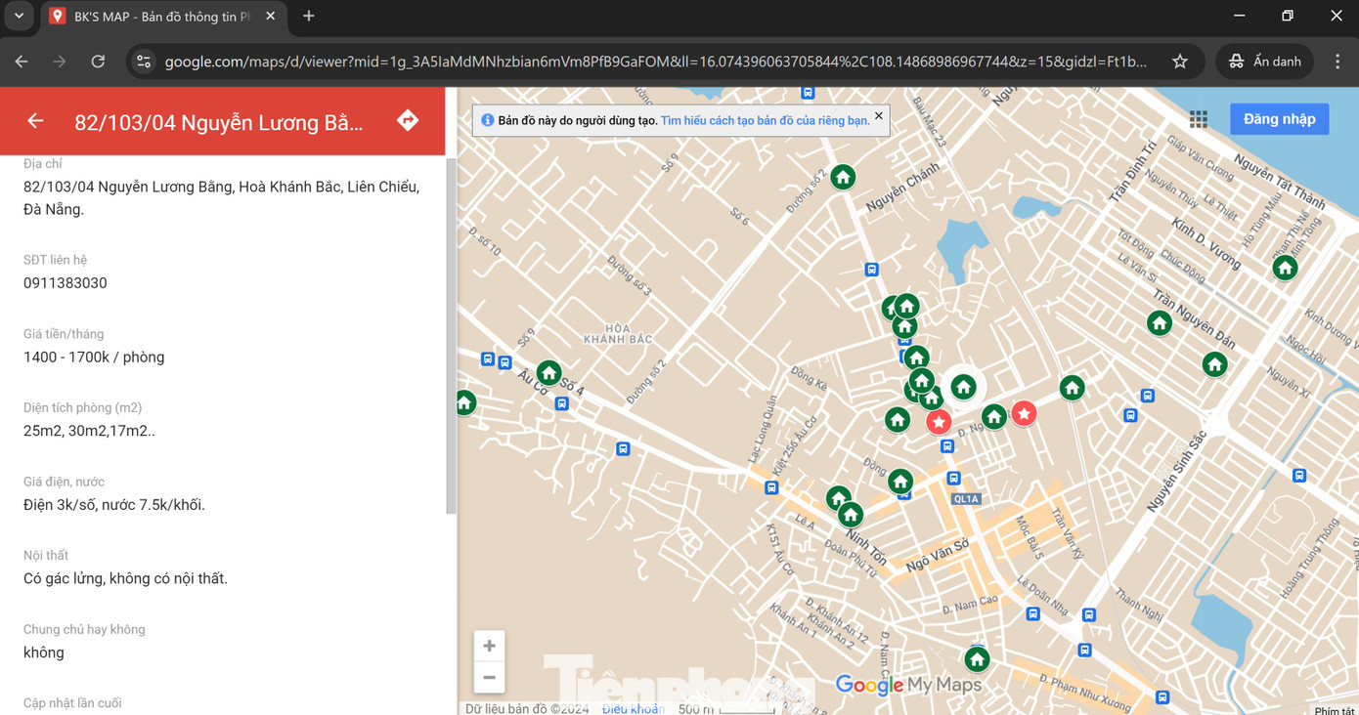The image size is (1359, 715).
Task: Open Chrome's three-dot menu
Action: pyautogui.click(x=1337, y=62)
